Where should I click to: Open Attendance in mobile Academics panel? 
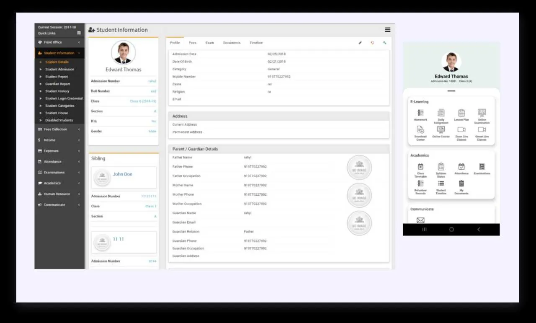click(x=461, y=168)
